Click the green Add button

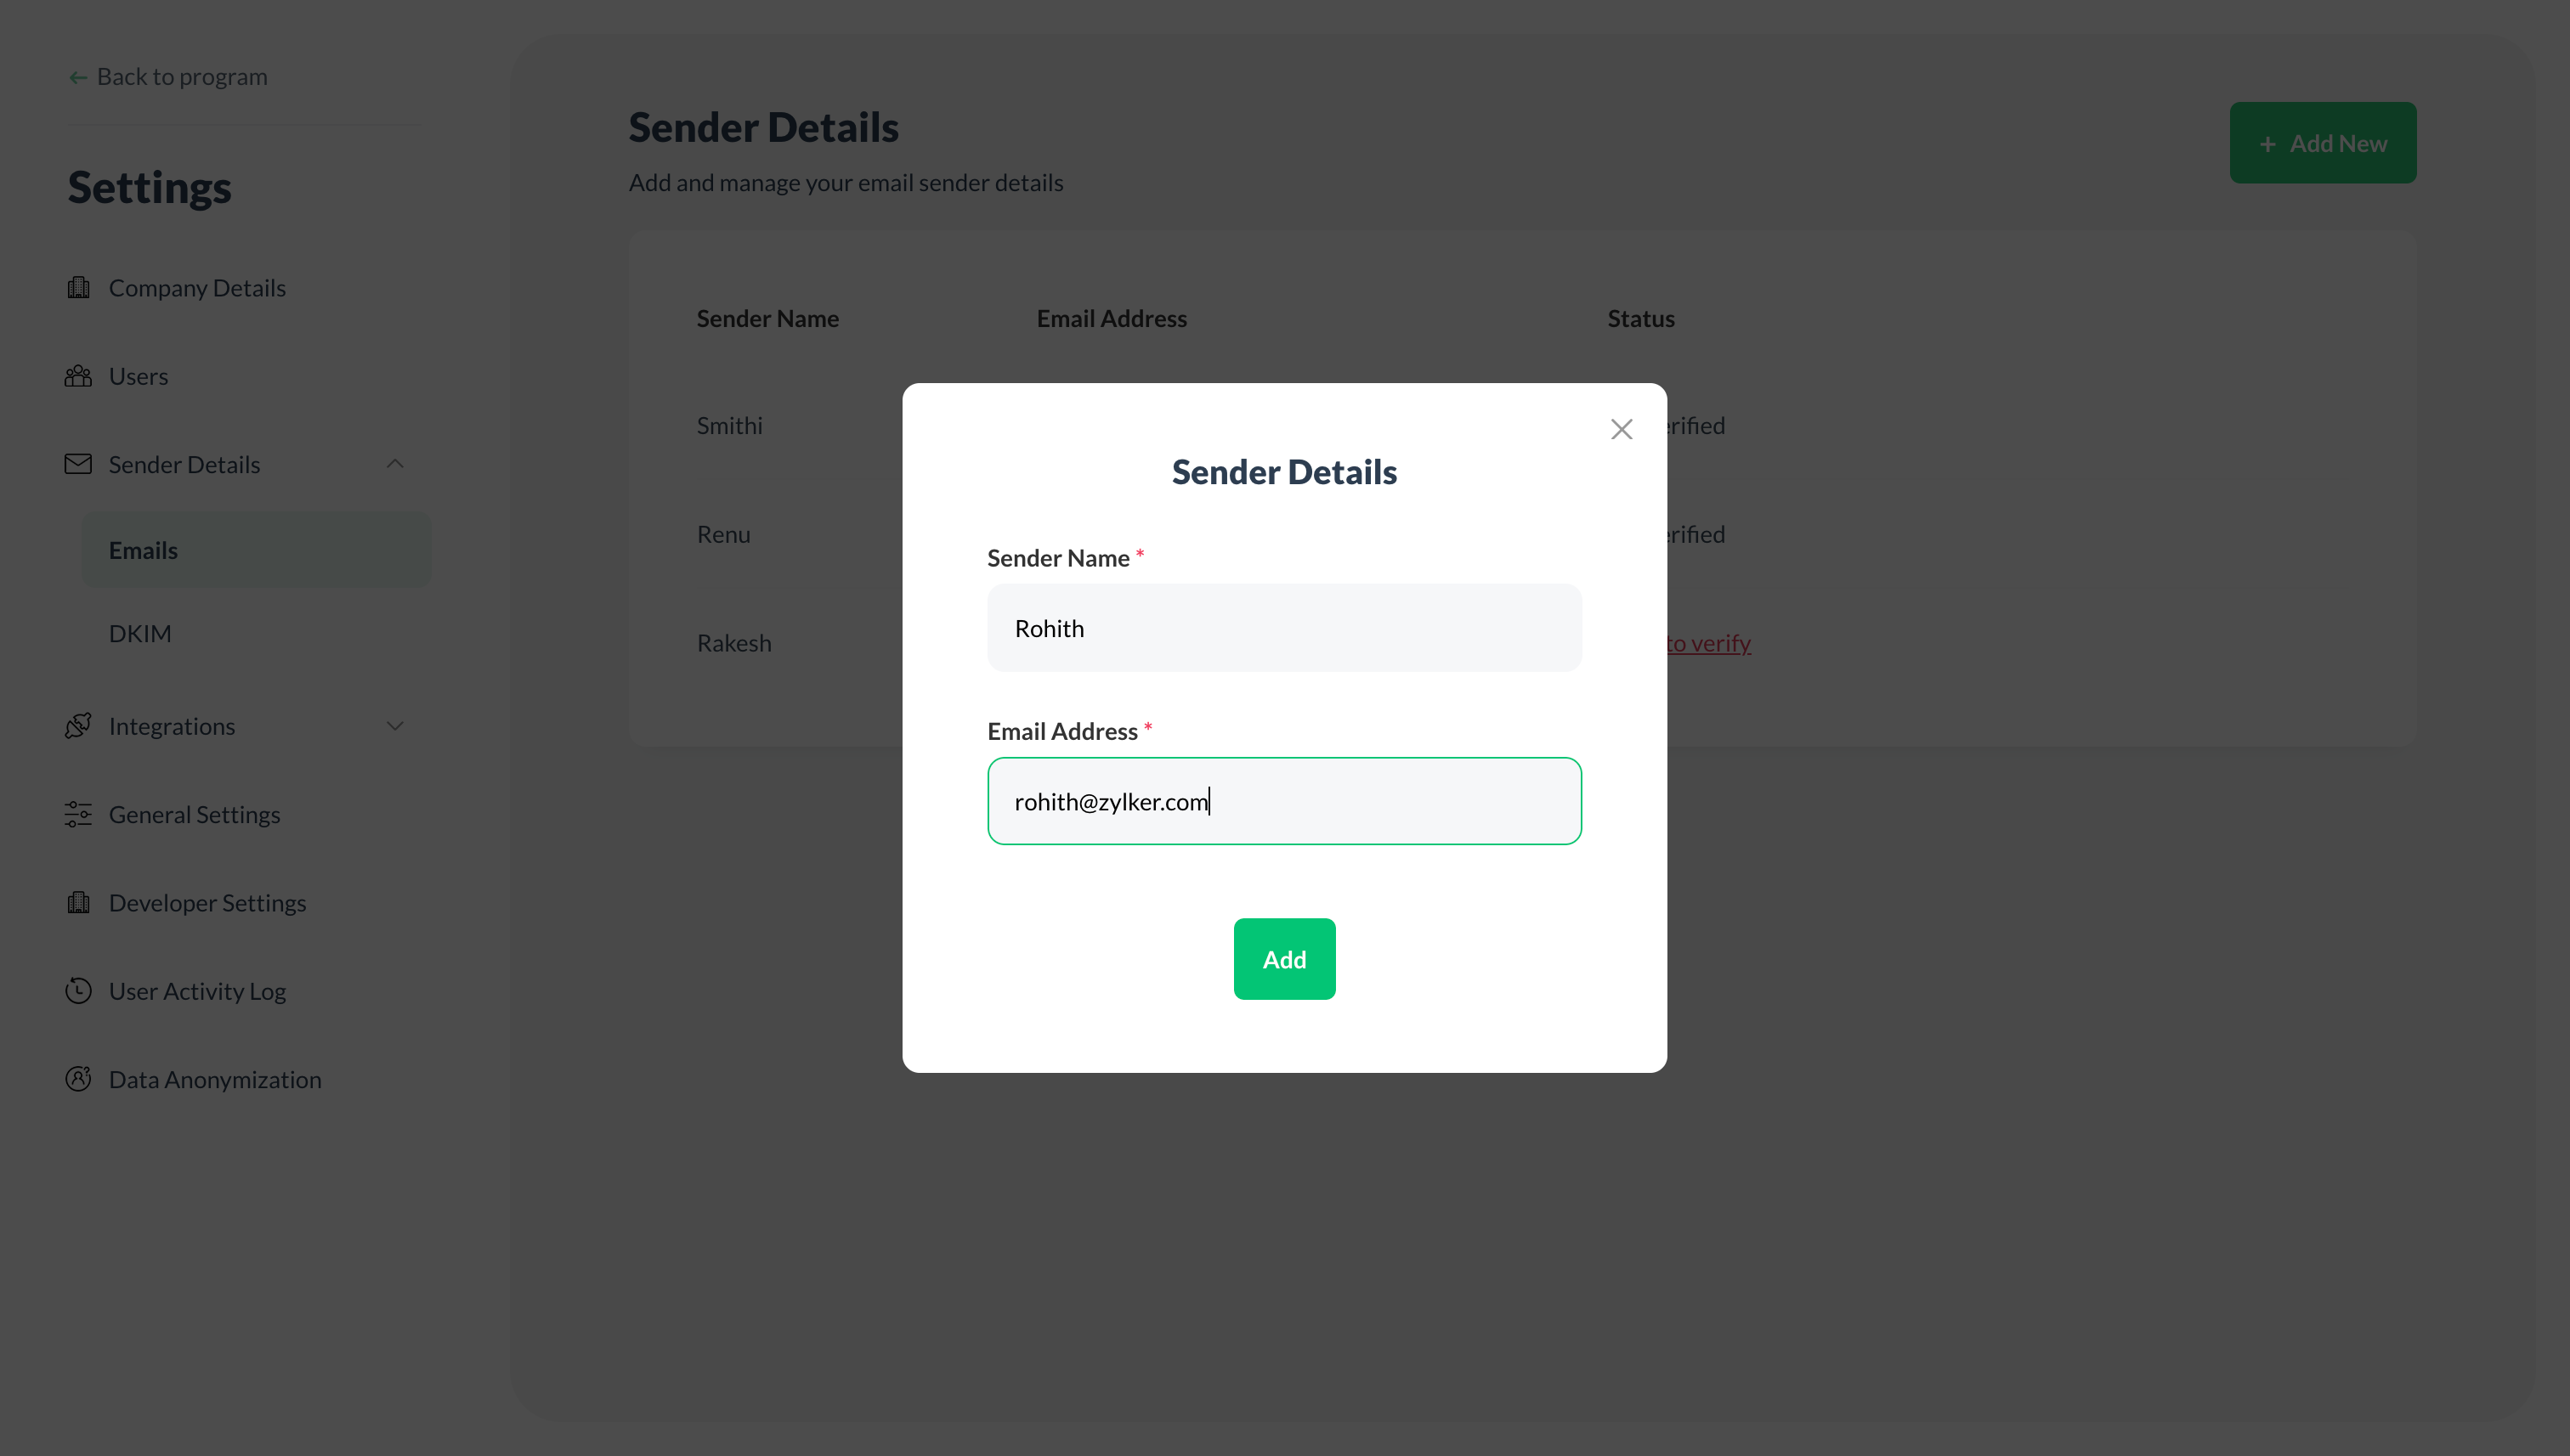pos(1284,959)
